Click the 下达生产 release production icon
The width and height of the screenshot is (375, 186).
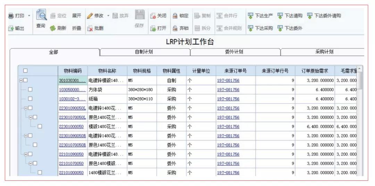250,16
